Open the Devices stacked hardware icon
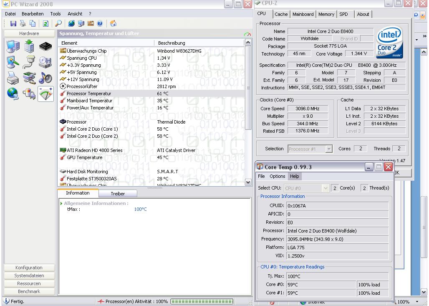The width and height of the screenshot is (429, 306). 29,78
